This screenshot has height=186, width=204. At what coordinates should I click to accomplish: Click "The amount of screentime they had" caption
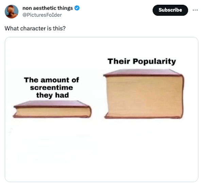pos(51,87)
